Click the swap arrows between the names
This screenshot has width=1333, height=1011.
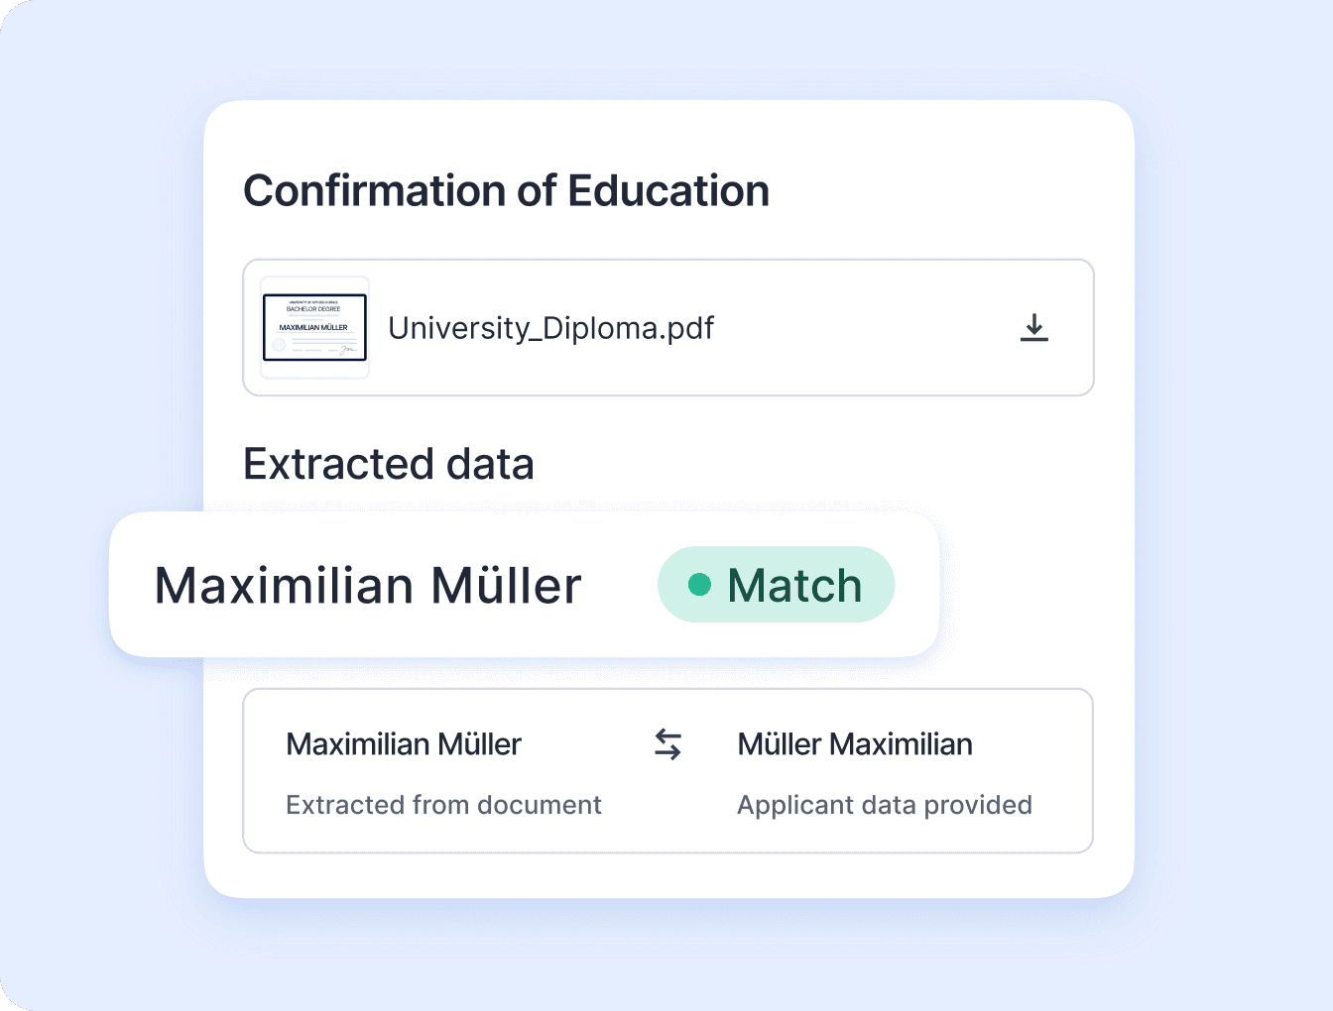[667, 744]
